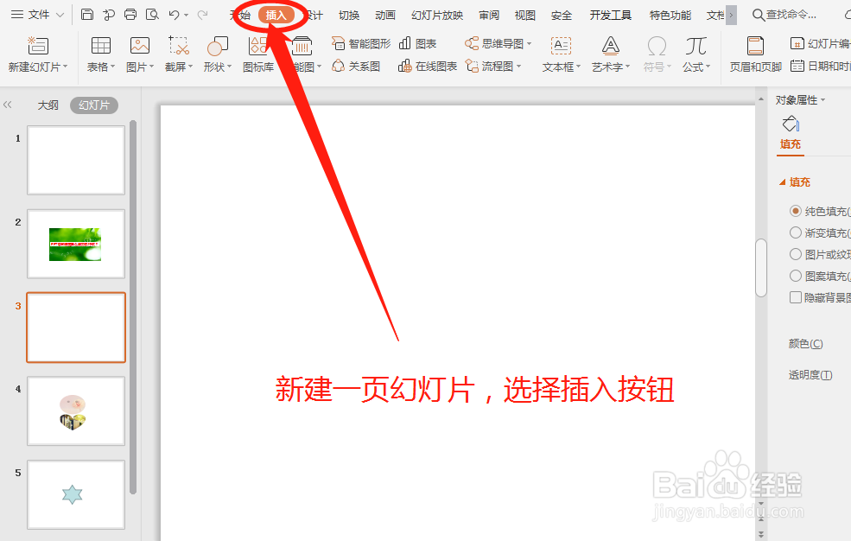This screenshot has height=541, width=851.
Task: Open the 切换 transitions tab
Action: (349, 16)
